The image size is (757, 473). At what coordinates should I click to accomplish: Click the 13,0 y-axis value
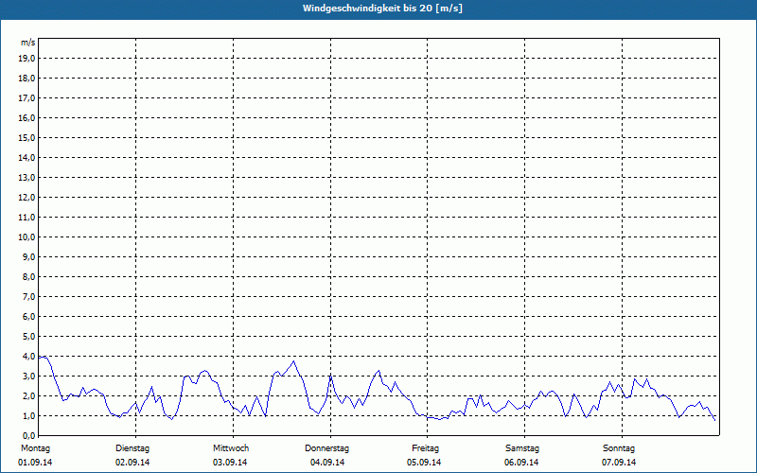click(27, 178)
